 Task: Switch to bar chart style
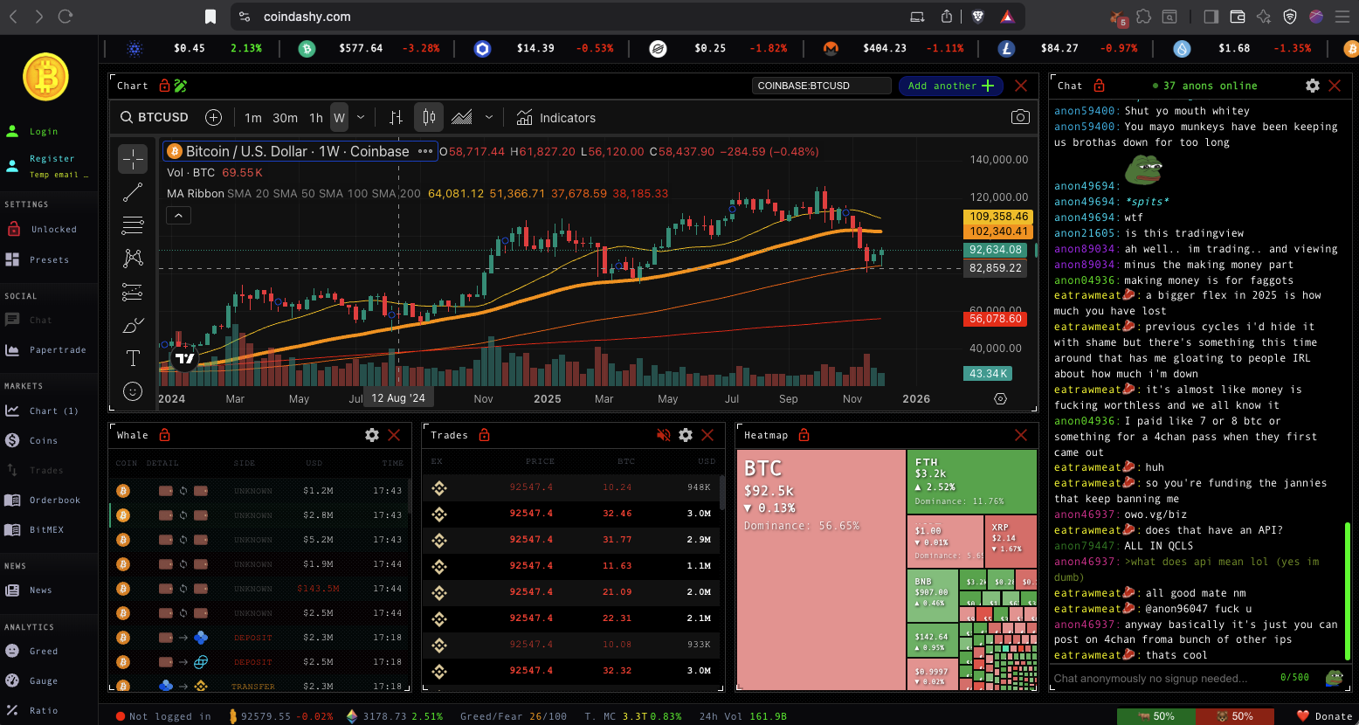(396, 117)
